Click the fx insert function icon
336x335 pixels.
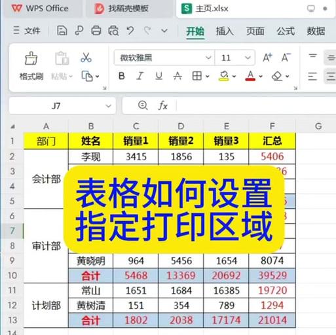click(x=163, y=106)
